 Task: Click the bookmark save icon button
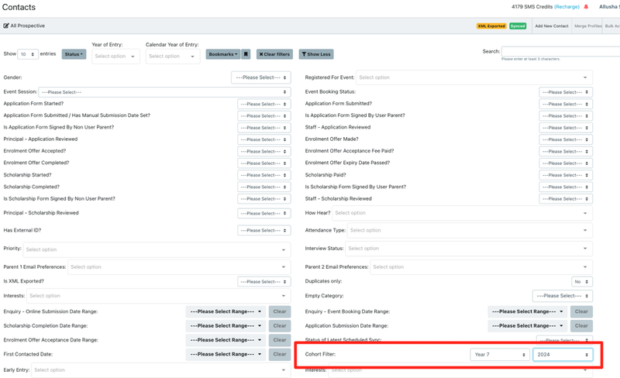[x=246, y=54]
